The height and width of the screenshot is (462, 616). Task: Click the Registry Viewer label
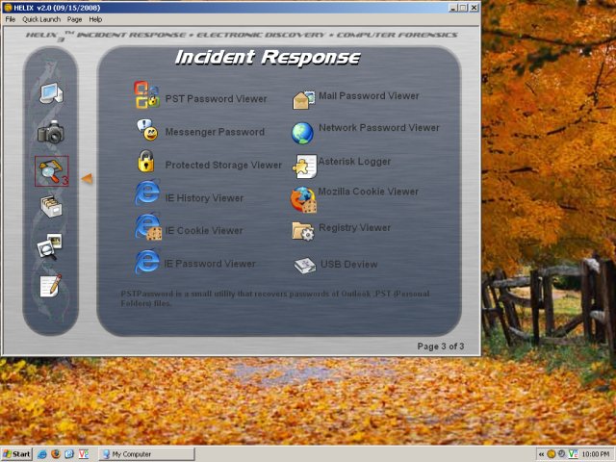pos(355,228)
